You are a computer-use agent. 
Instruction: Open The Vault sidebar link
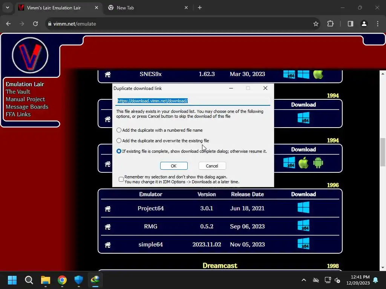pyautogui.click(x=18, y=92)
